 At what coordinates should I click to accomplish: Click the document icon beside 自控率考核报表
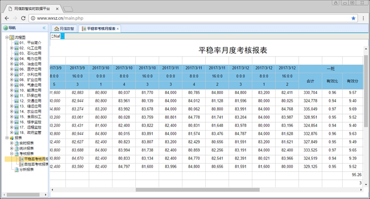(x=22, y=164)
